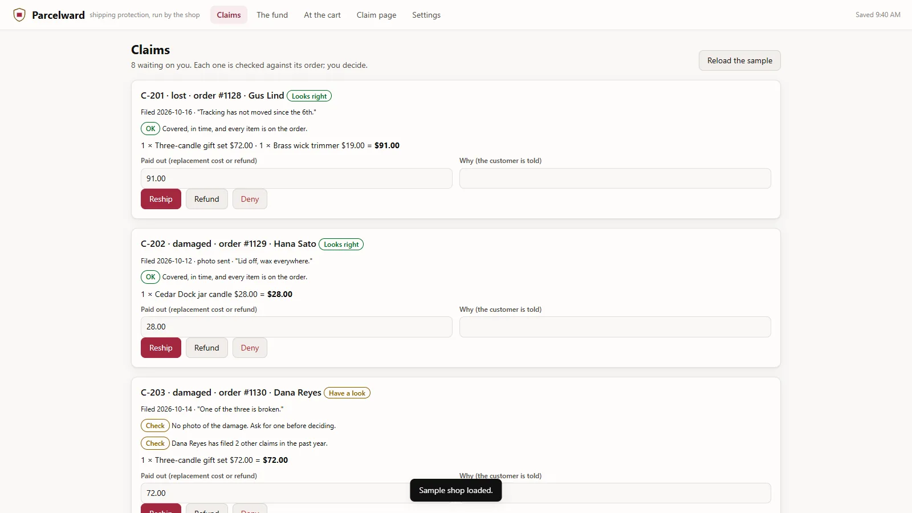Click the $28.00 total on C-202
The height and width of the screenshot is (513, 912).
280,294
